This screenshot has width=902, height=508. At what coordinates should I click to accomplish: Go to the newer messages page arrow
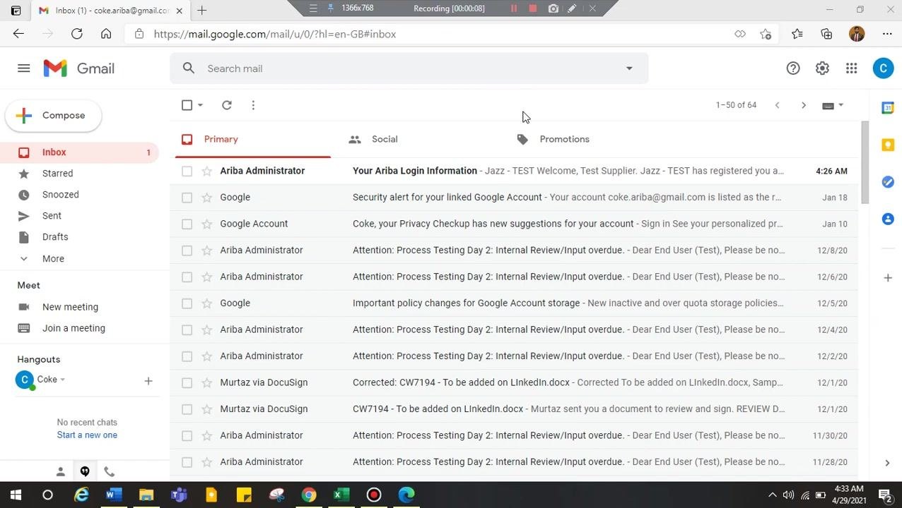777,105
